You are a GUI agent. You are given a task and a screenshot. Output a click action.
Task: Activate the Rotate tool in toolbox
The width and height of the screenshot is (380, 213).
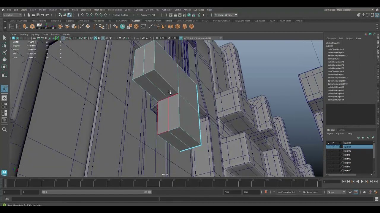(4, 67)
